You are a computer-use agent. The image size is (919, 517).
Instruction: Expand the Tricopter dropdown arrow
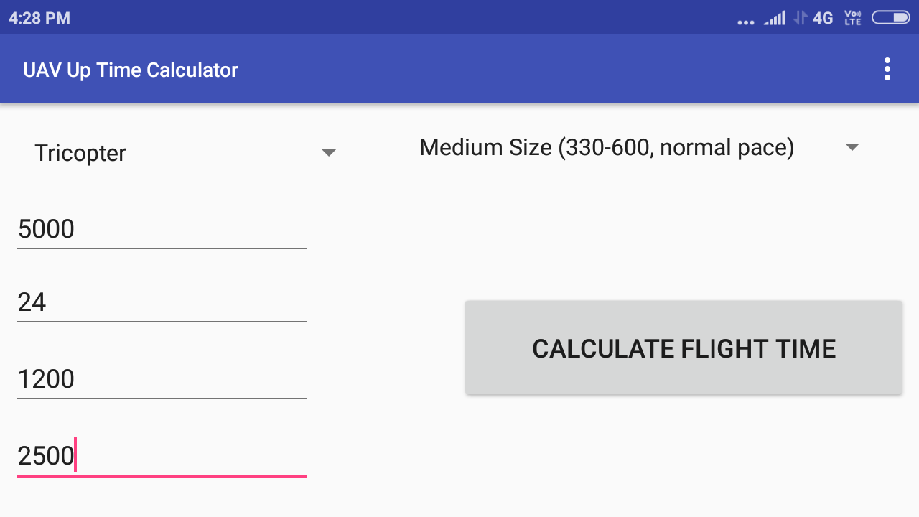(x=329, y=152)
